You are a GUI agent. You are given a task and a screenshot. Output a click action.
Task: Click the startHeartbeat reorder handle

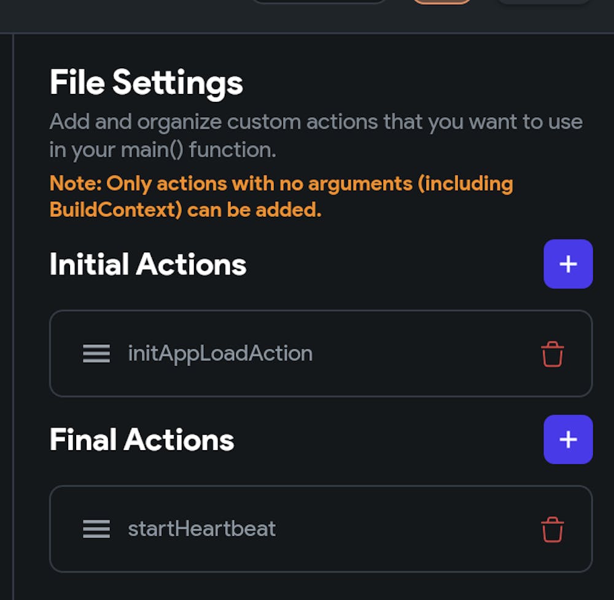tap(96, 529)
